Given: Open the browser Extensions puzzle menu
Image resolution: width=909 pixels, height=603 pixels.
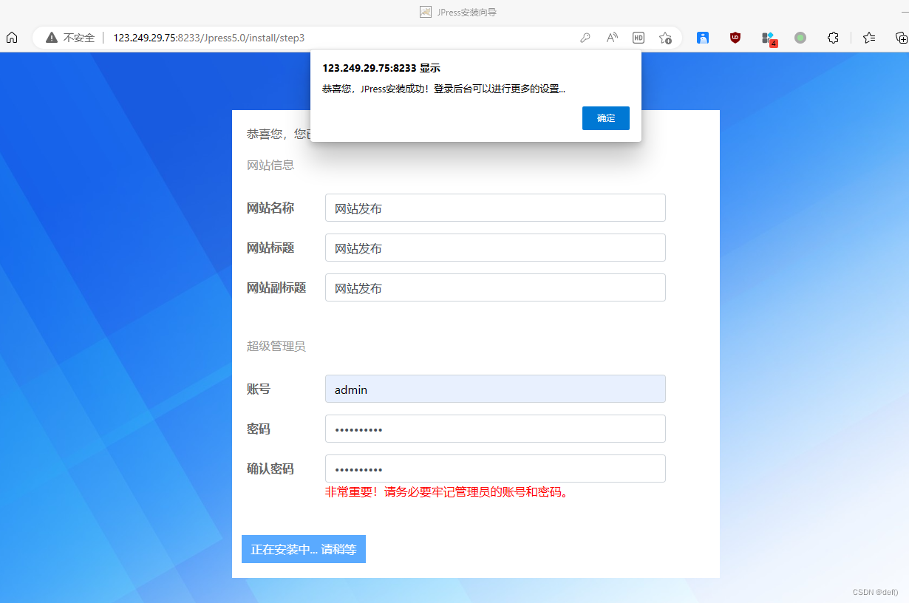Looking at the screenshot, I should [x=833, y=38].
